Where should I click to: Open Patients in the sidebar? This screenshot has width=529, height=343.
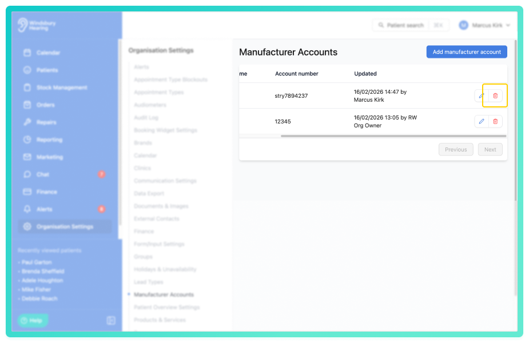tap(65, 70)
